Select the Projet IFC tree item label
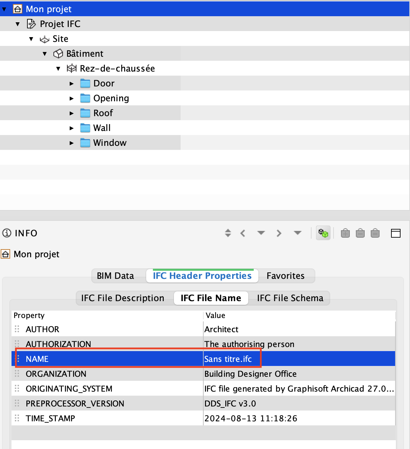This screenshot has width=410, height=449. (60, 24)
